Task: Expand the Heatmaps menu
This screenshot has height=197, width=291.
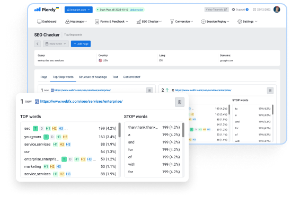Action: 76,22
